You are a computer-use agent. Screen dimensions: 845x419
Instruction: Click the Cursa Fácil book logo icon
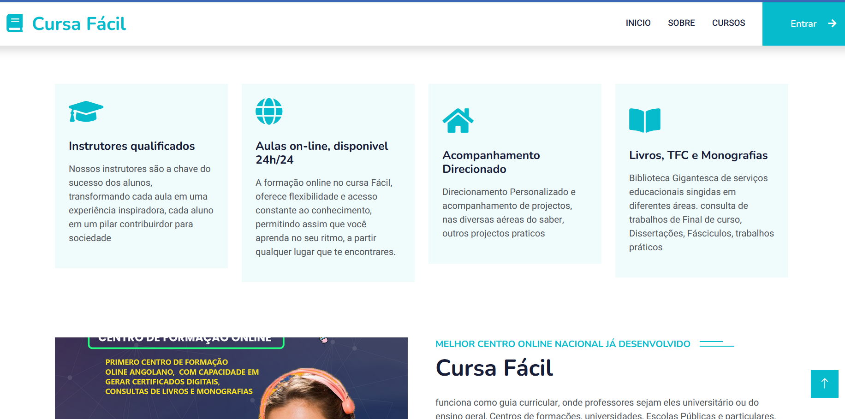15,24
